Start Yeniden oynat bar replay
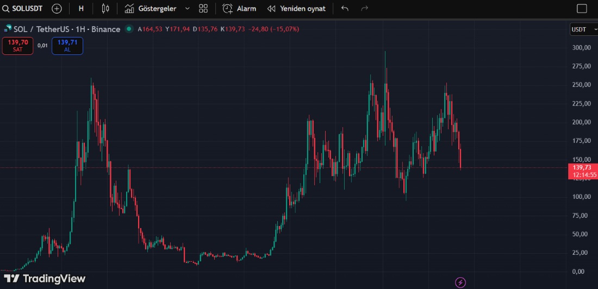The image size is (598, 289). pos(296,8)
